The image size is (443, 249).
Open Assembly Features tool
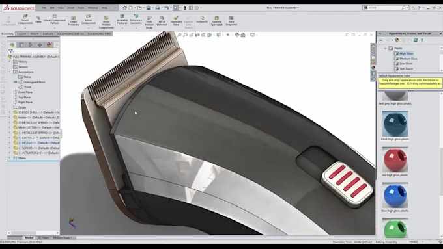[122, 20]
